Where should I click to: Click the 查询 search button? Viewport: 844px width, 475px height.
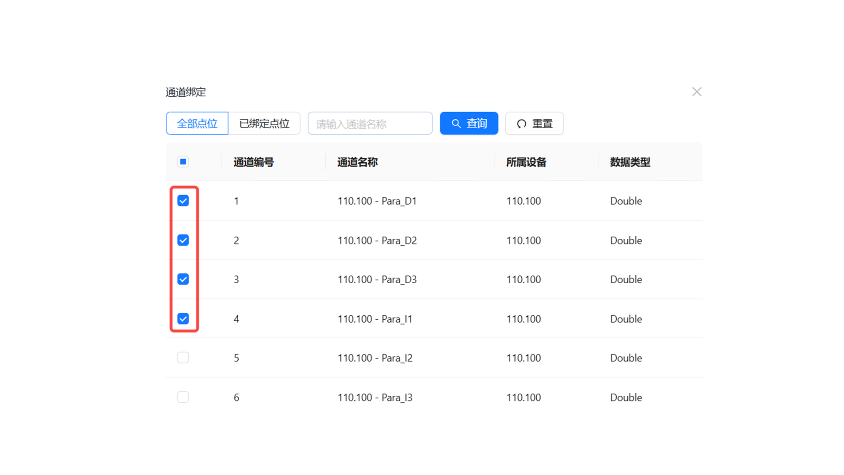pyautogui.click(x=469, y=124)
